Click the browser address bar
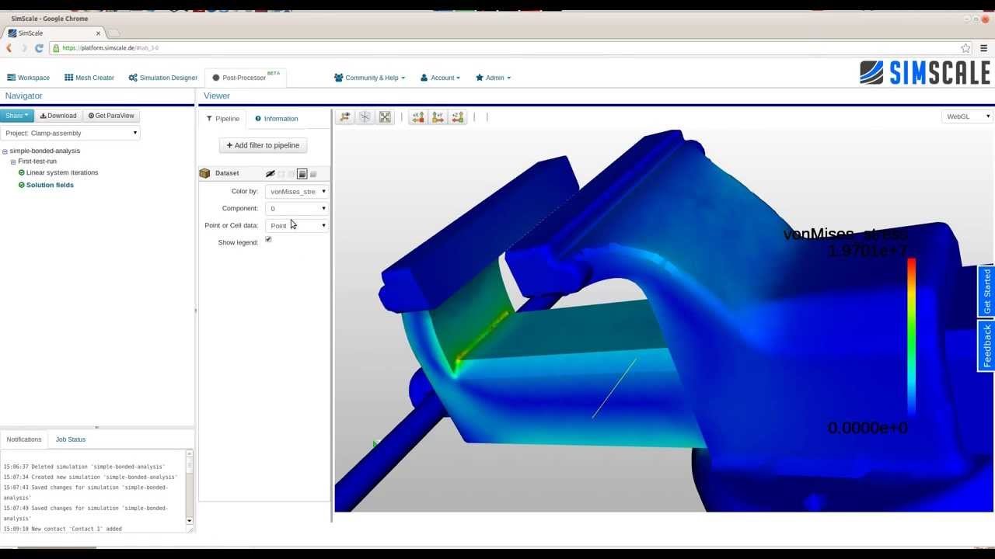995x559 pixels. point(505,48)
